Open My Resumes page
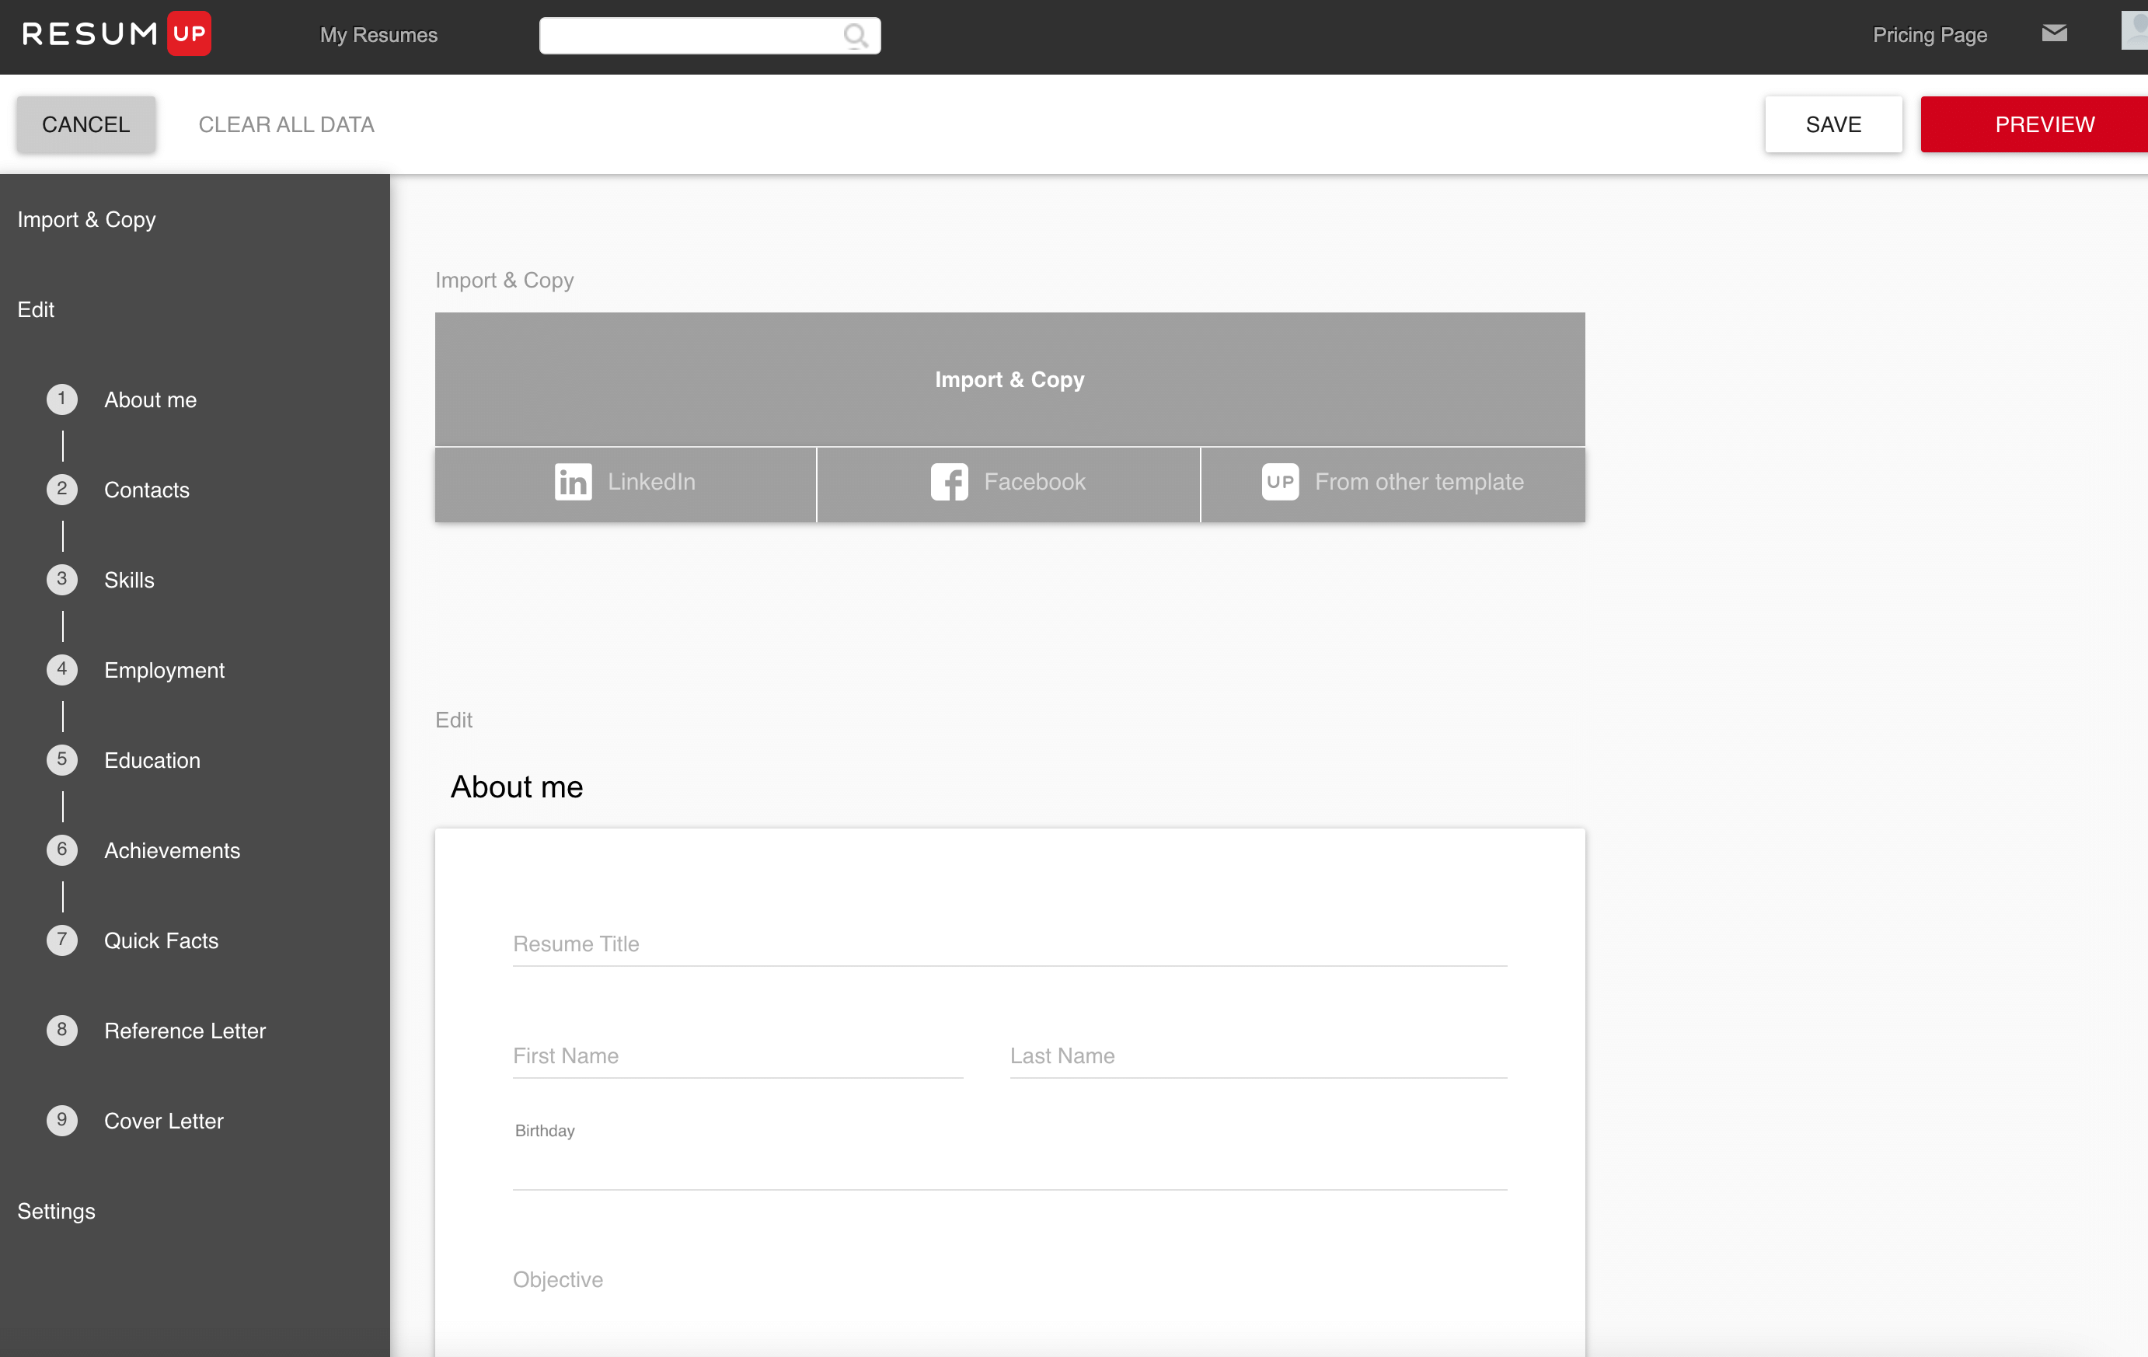Viewport: 2148px width, 1357px height. (x=378, y=35)
